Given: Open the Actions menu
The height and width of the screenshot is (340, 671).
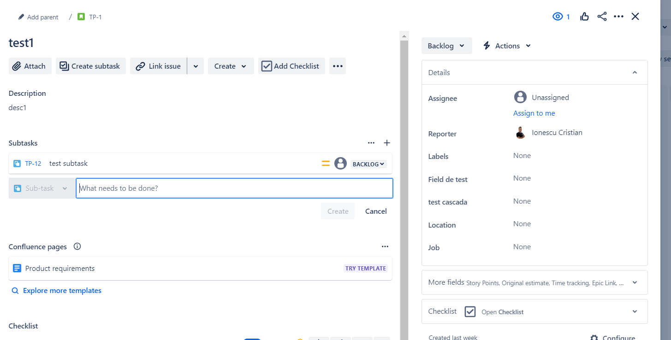Looking at the screenshot, I should [506, 45].
